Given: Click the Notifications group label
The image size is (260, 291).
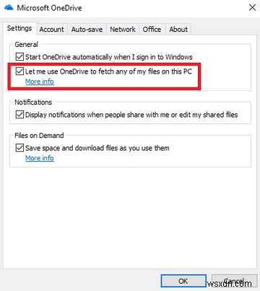Looking at the screenshot, I should [x=33, y=103].
